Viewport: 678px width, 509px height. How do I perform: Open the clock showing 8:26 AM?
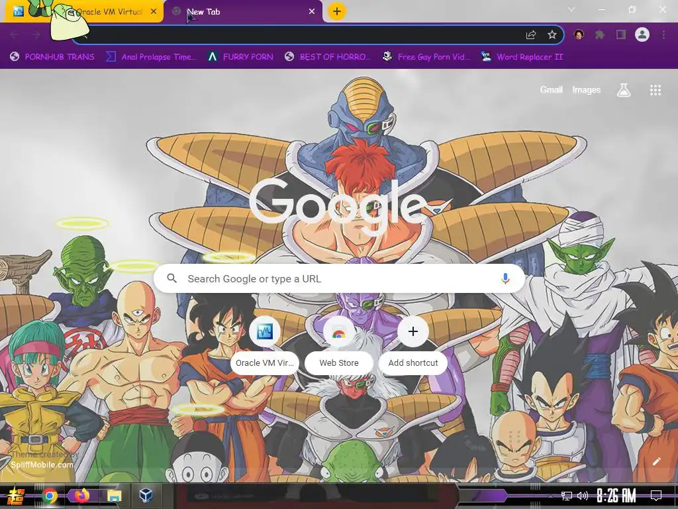point(616,496)
